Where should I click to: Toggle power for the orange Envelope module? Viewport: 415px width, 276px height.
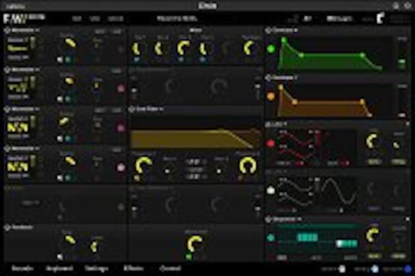268,78
